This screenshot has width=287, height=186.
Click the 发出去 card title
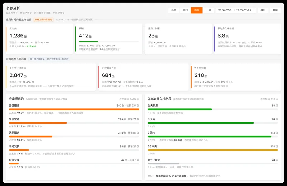pyautogui.click(x=13, y=29)
